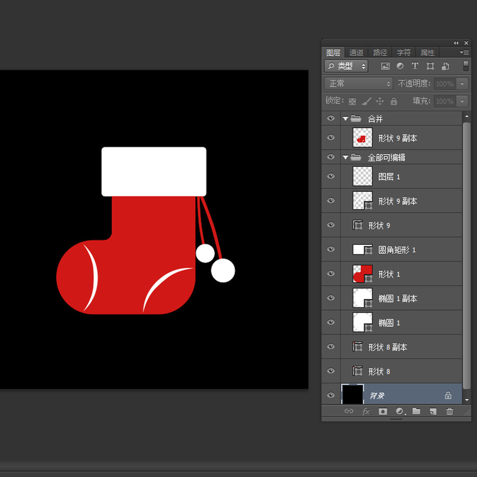Select the layer named 形状 8 副本

pyautogui.click(x=387, y=347)
